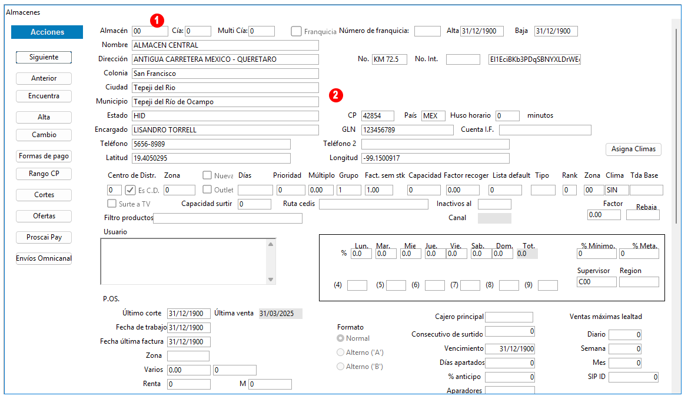
Task: Focus the Filtro productos field
Action: (228, 218)
